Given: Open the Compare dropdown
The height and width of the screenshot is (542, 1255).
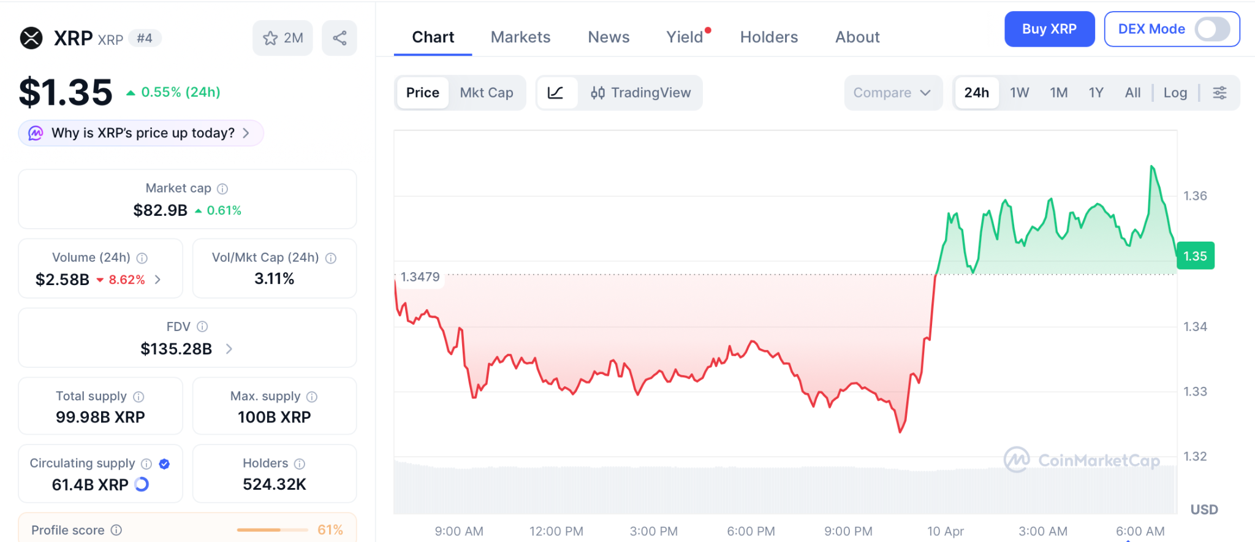Looking at the screenshot, I should click(892, 93).
